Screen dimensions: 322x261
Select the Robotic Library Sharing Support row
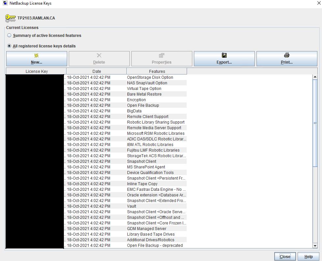pyautogui.click(x=96, y=122)
